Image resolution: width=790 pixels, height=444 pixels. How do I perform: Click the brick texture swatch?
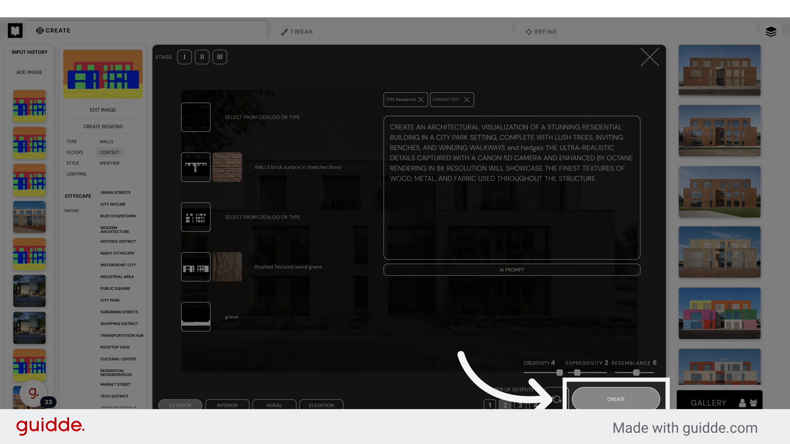click(227, 167)
